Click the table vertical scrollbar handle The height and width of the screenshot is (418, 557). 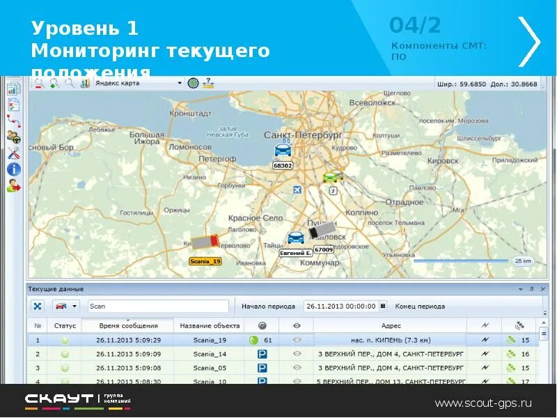point(543,334)
